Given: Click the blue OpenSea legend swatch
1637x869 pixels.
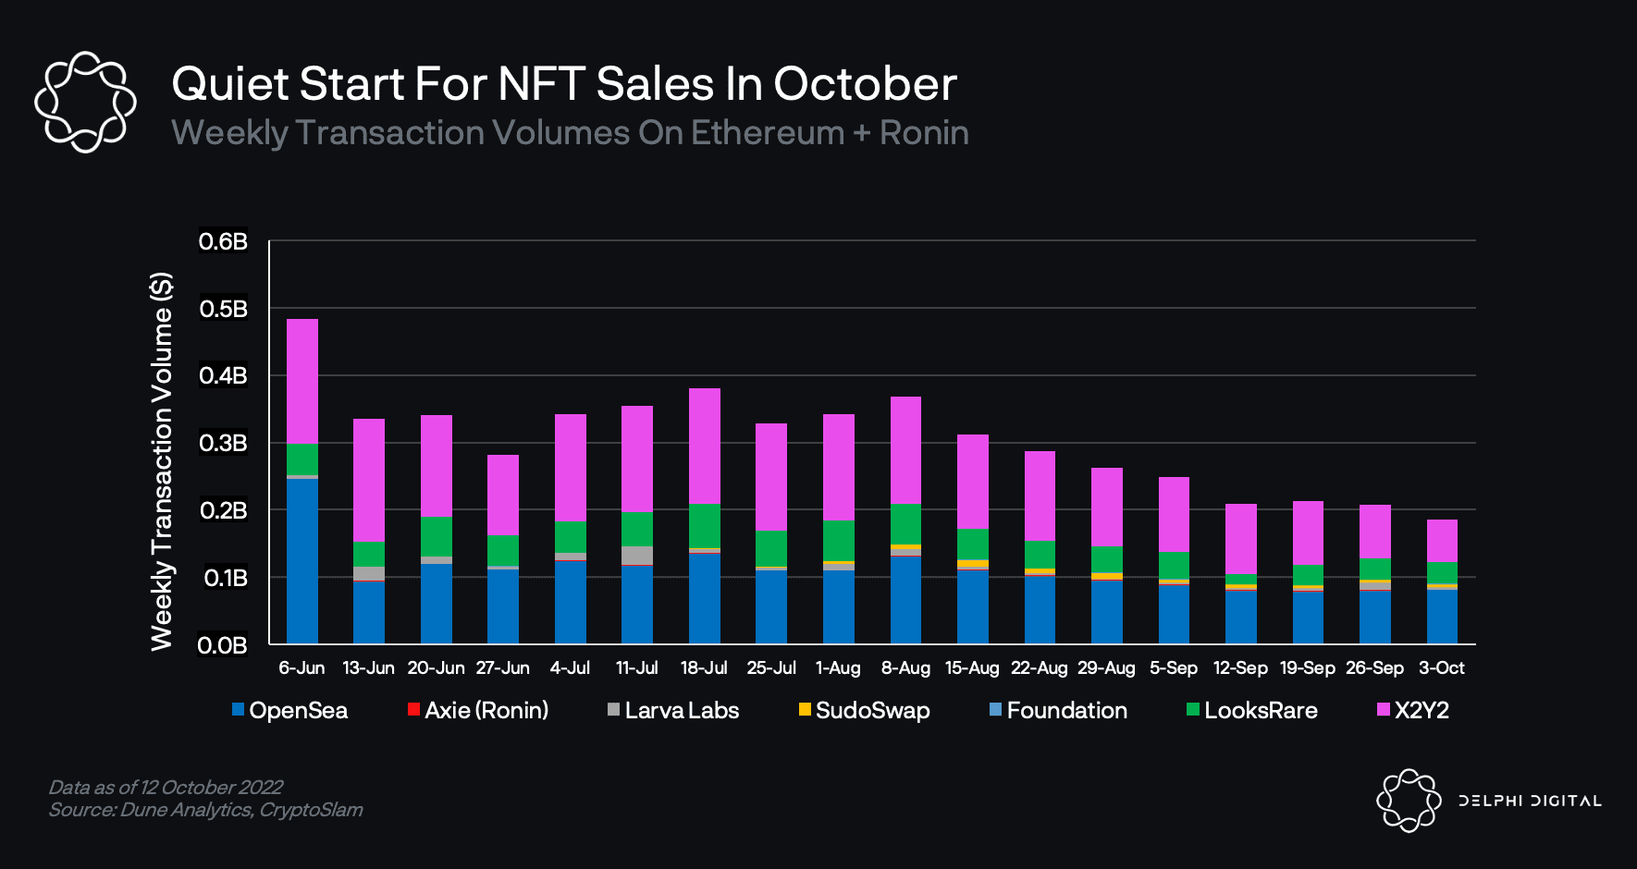Looking at the screenshot, I should pyautogui.click(x=238, y=710).
